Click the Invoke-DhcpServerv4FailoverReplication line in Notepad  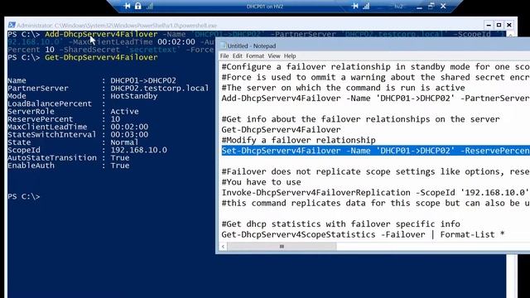coord(375,193)
